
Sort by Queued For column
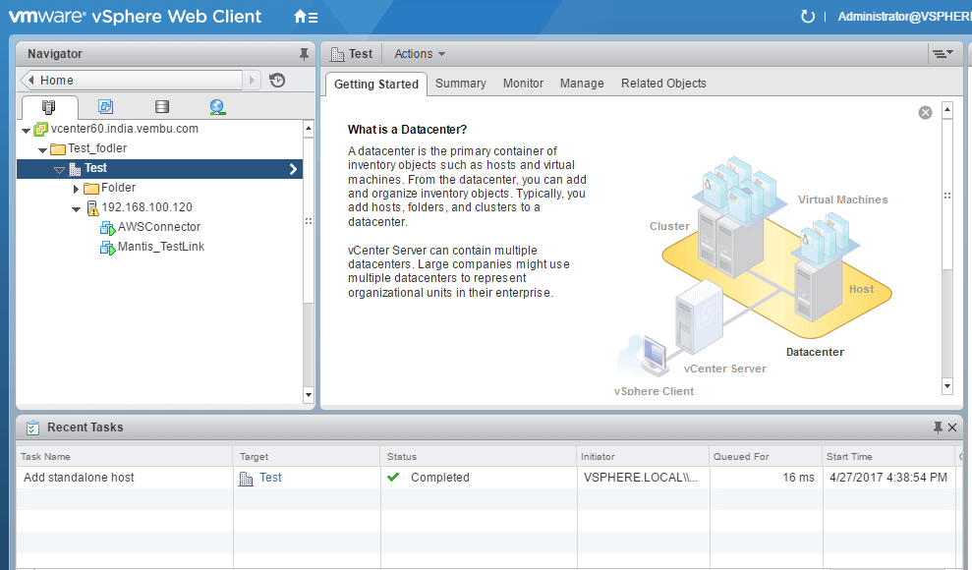tap(766, 457)
